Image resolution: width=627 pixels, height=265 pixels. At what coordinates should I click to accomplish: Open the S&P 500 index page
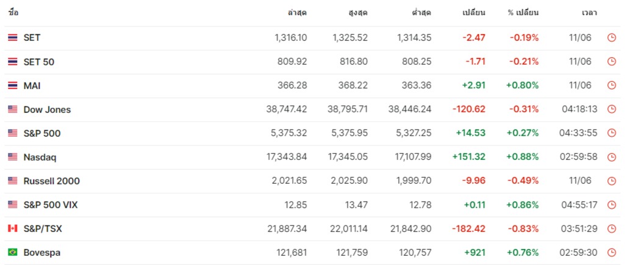coord(41,134)
